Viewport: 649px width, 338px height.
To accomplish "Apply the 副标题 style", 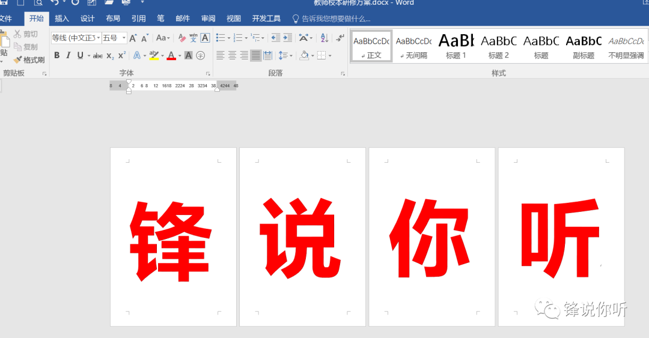I will 583,46.
